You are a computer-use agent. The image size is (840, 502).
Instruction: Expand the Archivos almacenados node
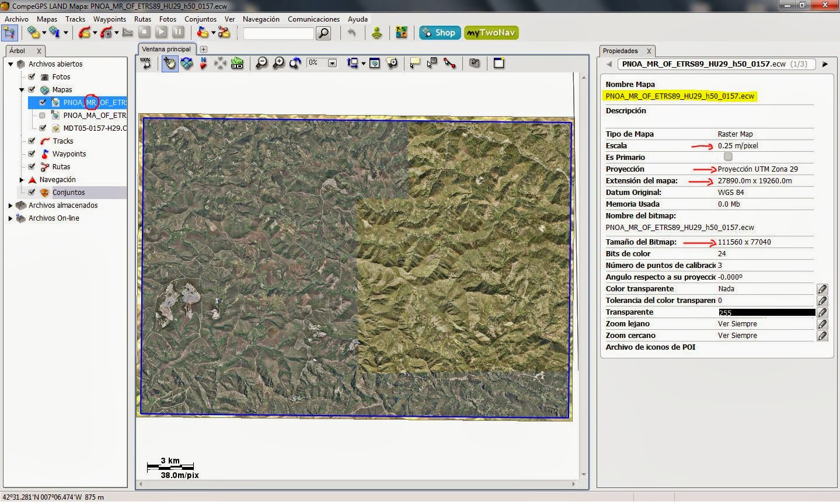[x=11, y=205]
